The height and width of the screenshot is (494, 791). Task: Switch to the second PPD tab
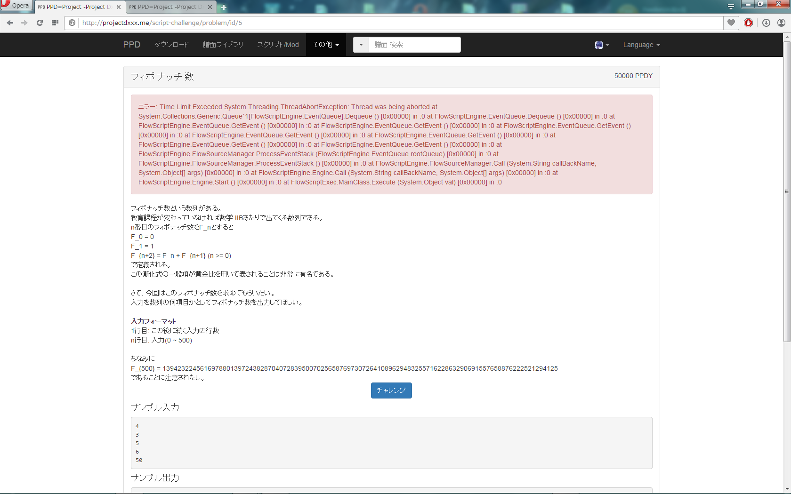pyautogui.click(x=167, y=7)
